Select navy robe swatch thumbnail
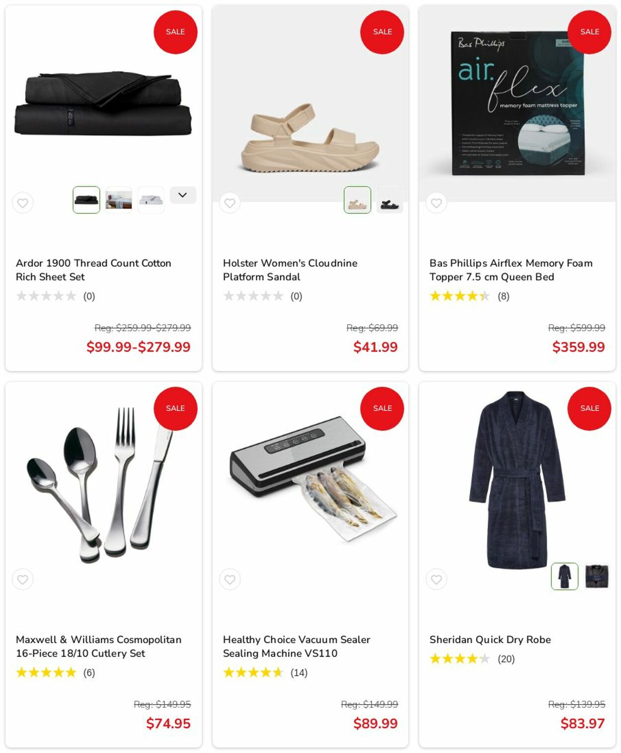This screenshot has height=753, width=621. pyautogui.click(x=564, y=576)
